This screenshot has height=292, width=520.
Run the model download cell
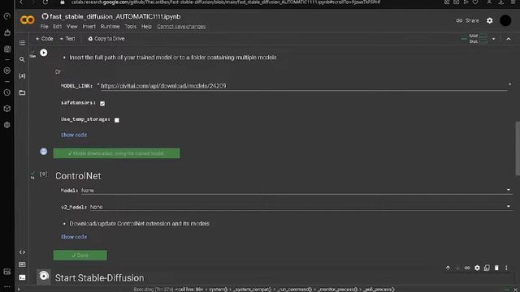pos(43,53)
